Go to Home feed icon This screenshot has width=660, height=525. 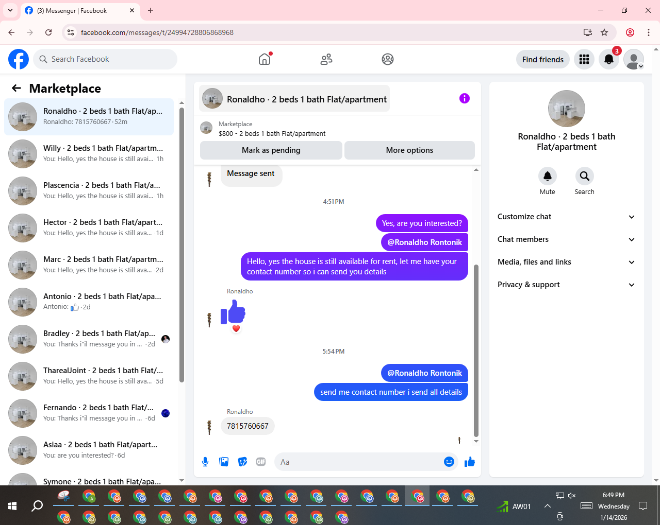(x=265, y=59)
